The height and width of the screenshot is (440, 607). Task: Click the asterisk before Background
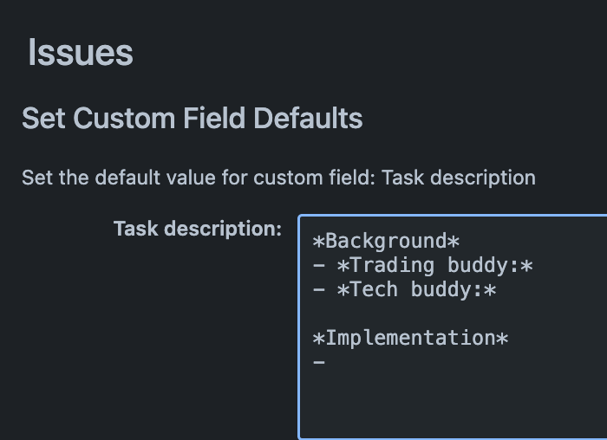tap(318, 242)
